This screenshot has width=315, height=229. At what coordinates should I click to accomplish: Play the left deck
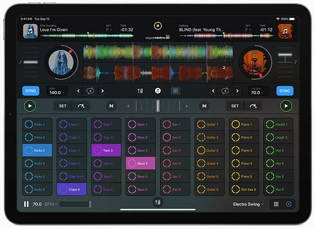(30, 106)
